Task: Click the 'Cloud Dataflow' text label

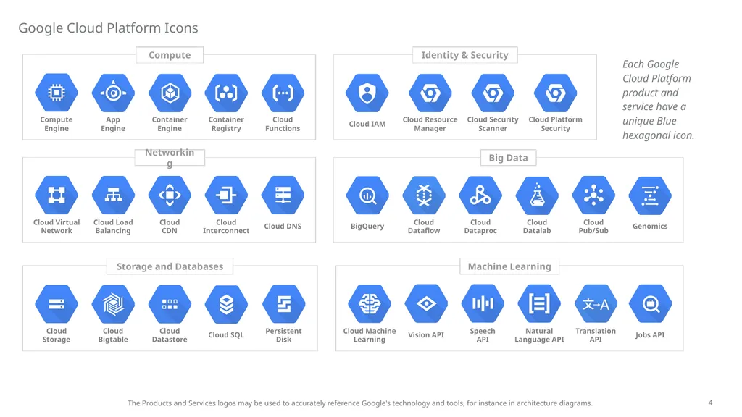Action: tap(424, 227)
